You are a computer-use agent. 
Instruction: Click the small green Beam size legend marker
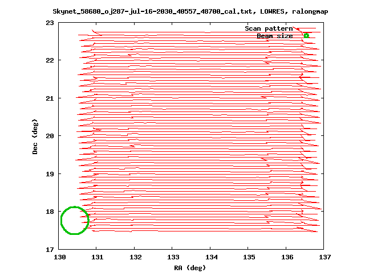point(306,36)
